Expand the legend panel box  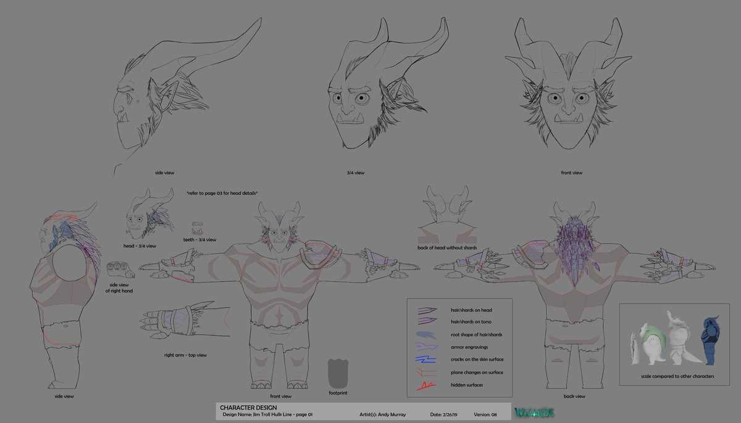click(x=459, y=347)
